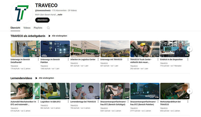Screen dimensions: 201x117
Task: Open video title Logistiker/-in EBA/EFZ
Action: (51, 102)
